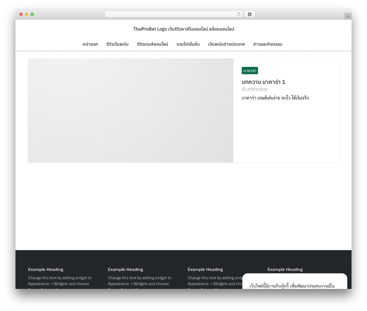The image size is (367, 311).
Task: Open the browser downloads button
Action: click(x=249, y=14)
